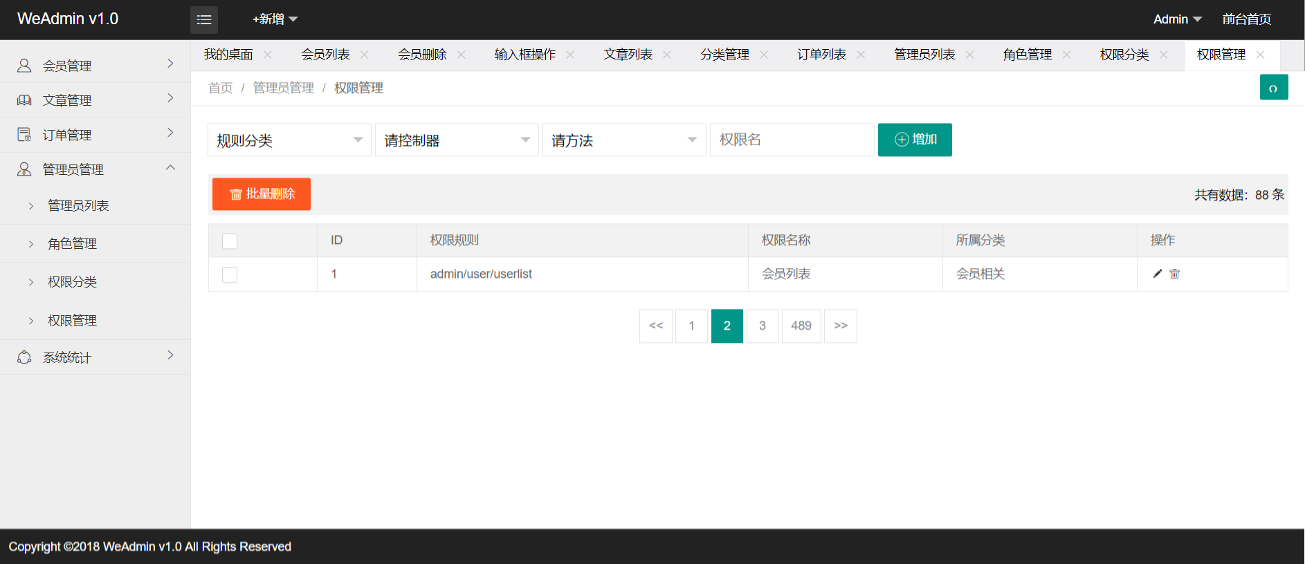Open the 规则分类 dropdown
The image size is (1305, 564).
tap(289, 140)
